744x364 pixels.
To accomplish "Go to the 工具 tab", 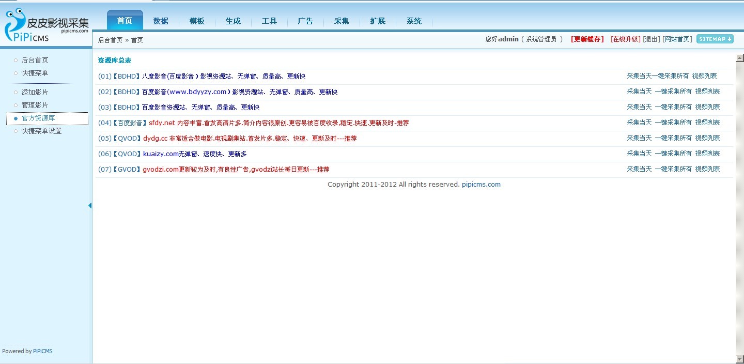I will [x=269, y=21].
